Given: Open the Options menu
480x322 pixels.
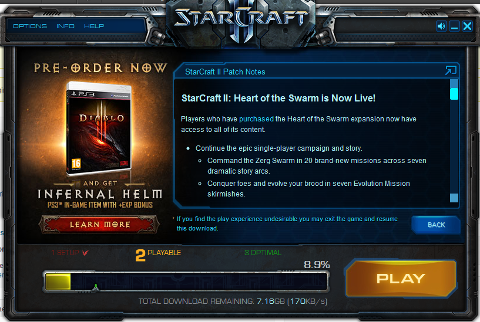Looking at the screenshot, I should pyautogui.click(x=30, y=26).
